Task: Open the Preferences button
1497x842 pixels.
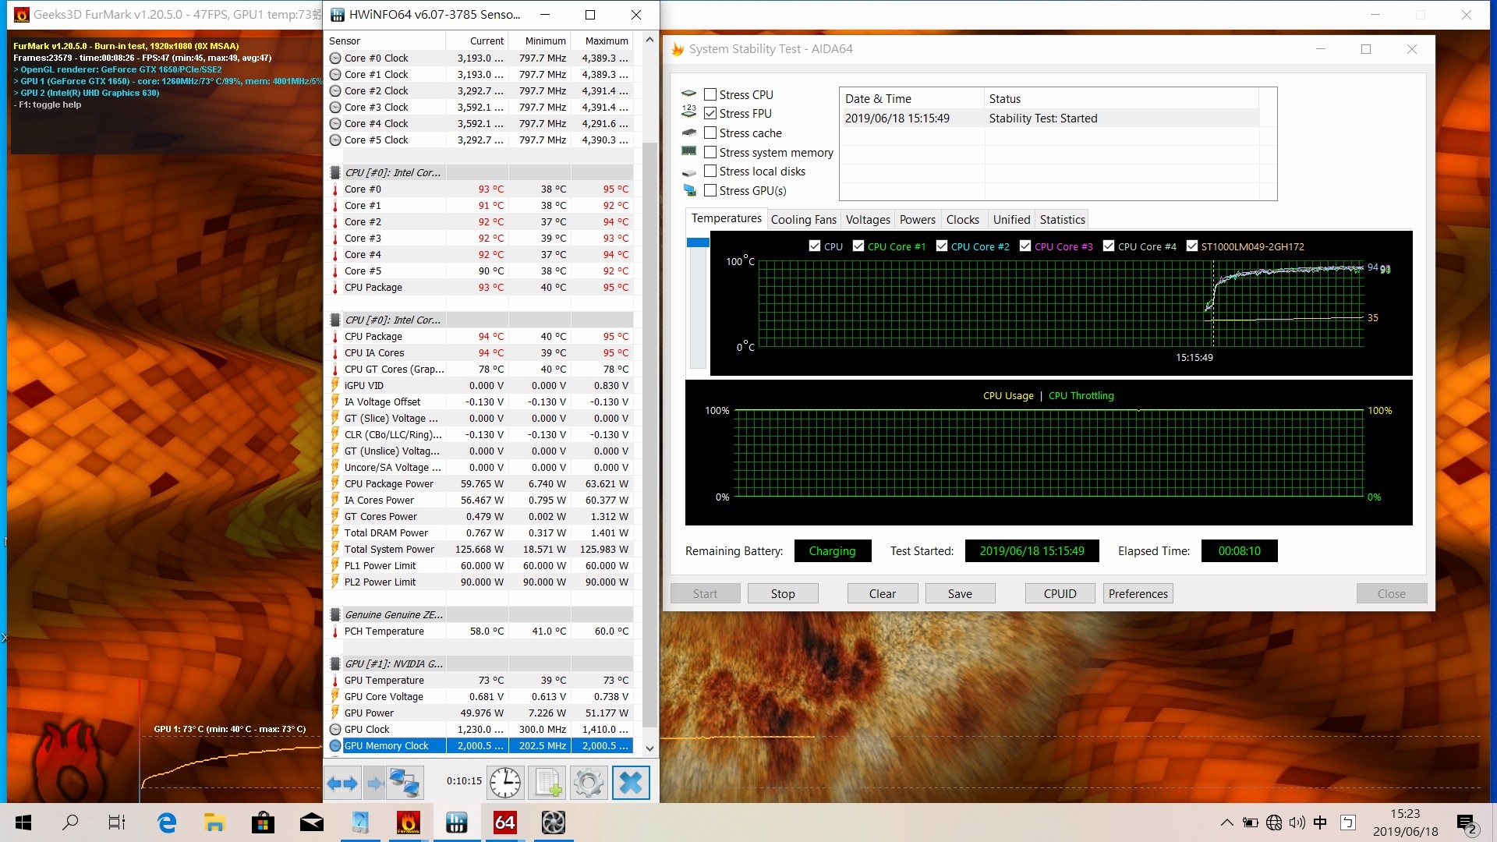Action: click(1138, 593)
